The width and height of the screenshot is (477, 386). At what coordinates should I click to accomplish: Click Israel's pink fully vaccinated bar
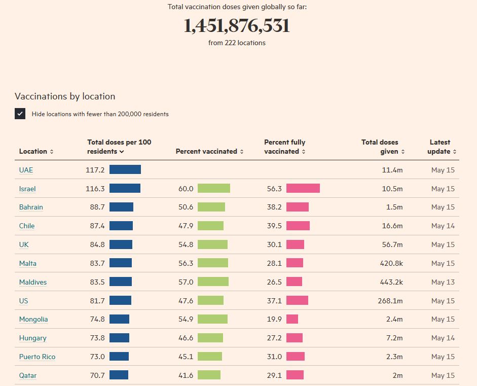[303, 189]
